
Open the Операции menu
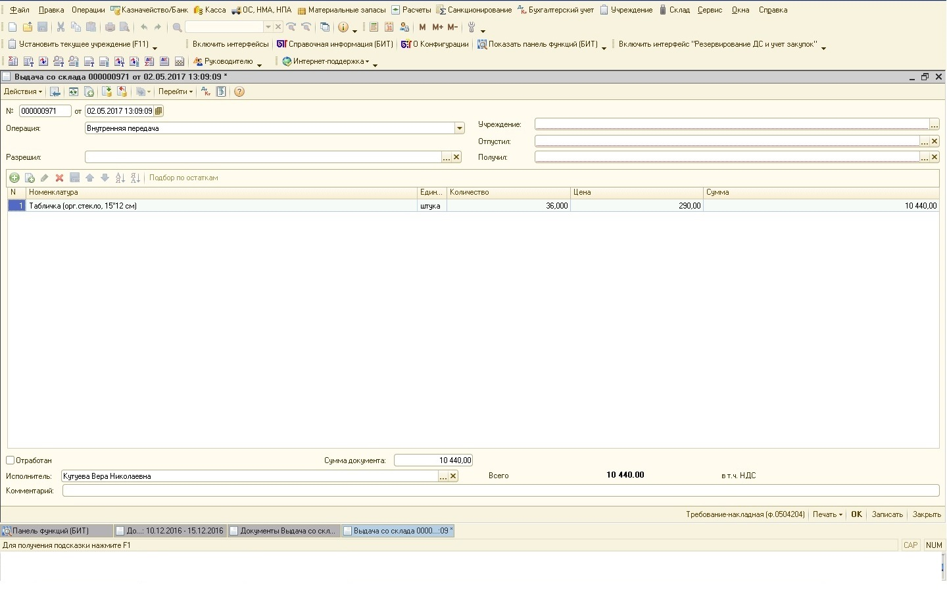(x=88, y=10)
